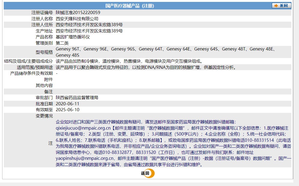Click the orange 返回 button at page bottom
The image size is (299, 186).
[148, 173]
